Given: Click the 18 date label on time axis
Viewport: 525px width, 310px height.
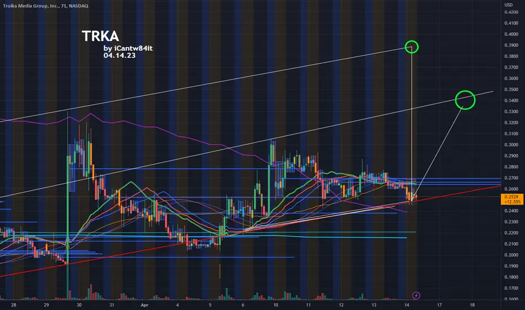Looking at the screenshot, I should tap(472, 305).
